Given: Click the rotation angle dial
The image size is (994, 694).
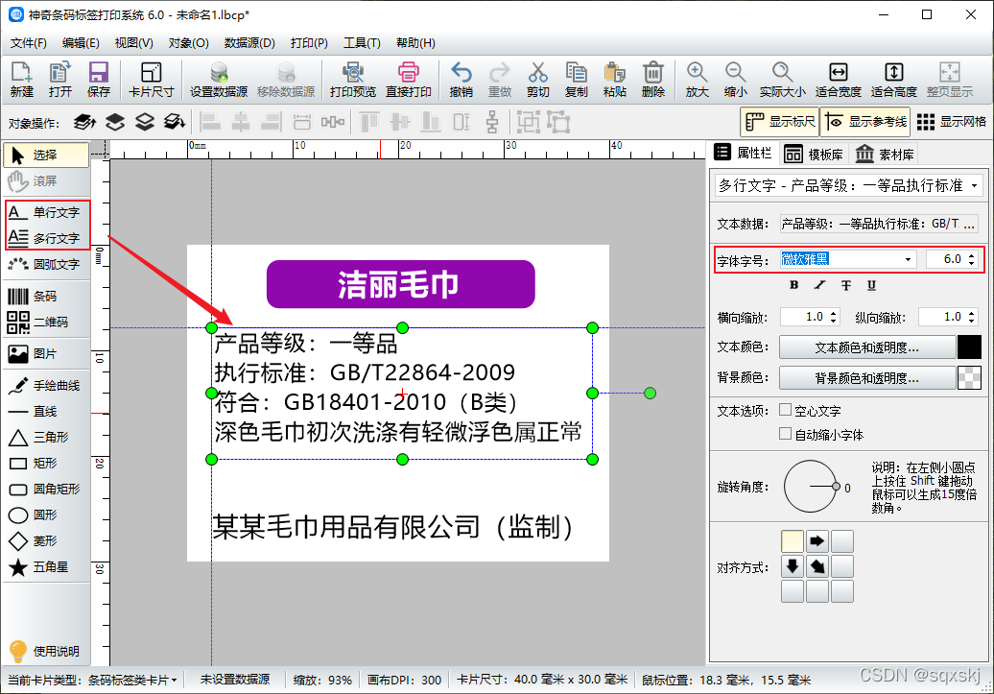Looking at the screenshot, I should pyautogui.click(x=812, y=487).
